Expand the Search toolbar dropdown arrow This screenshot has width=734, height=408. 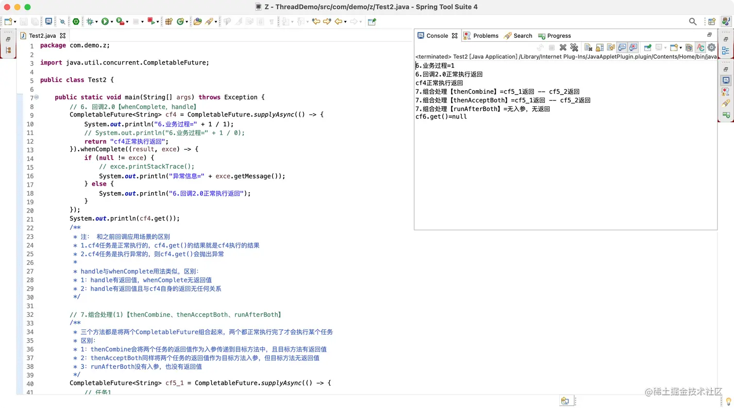pos(216,22)
